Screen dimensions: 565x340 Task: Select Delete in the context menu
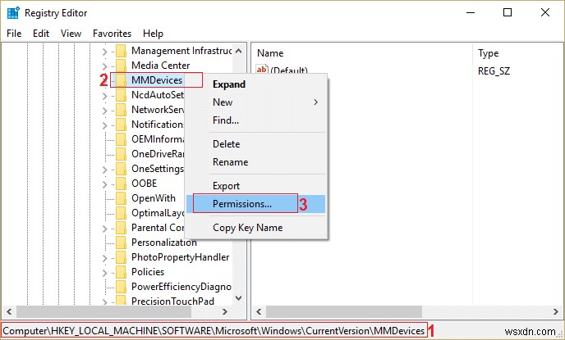pos(256,144)
